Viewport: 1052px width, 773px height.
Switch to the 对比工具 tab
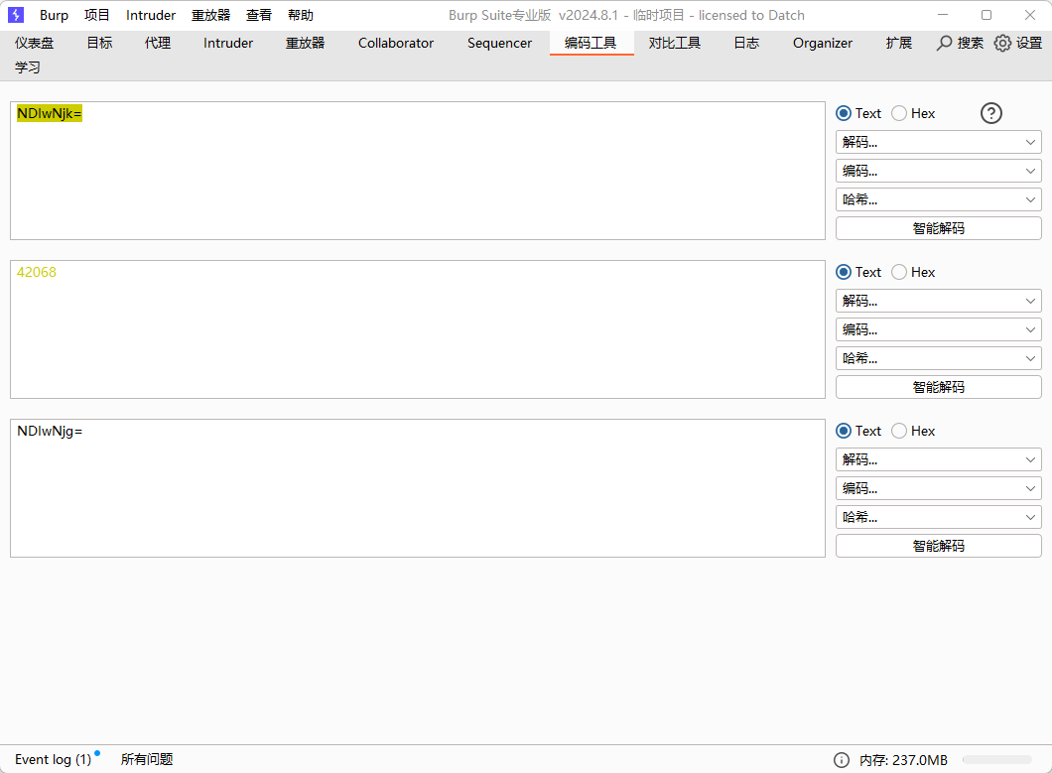[674, 43]
